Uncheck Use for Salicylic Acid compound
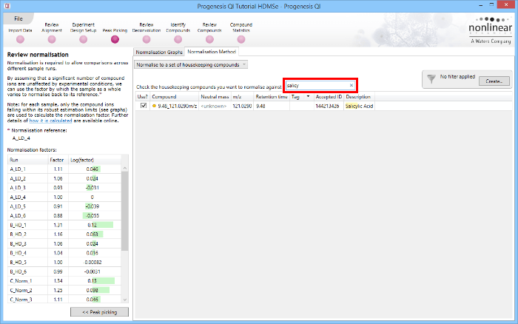 point(144,106)
